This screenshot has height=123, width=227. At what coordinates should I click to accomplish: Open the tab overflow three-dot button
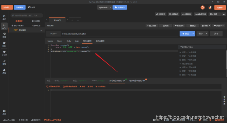(x=78, y=20)
